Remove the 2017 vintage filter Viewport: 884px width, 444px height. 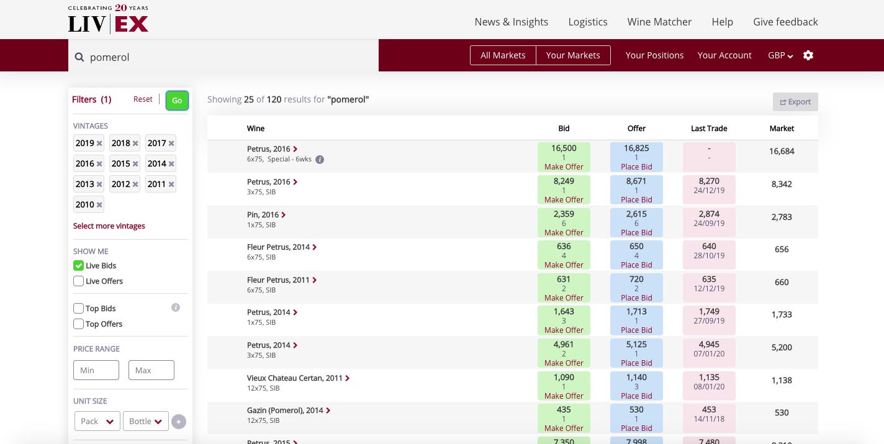[171, 143]
